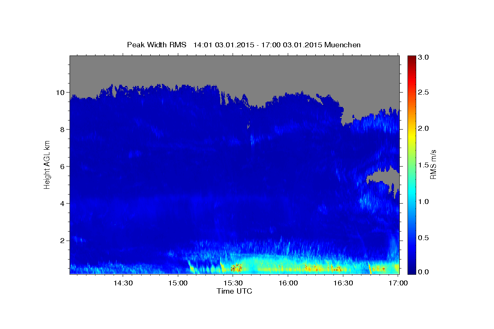Click the 16:30 time tick label
Image resolution: width=494 pixels, height=329 pixels.
point(343,283)
